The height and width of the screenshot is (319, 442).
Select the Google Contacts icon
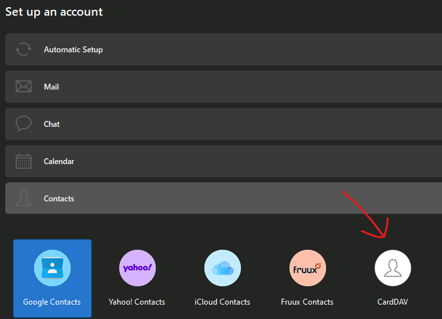[x=52, y=268]
